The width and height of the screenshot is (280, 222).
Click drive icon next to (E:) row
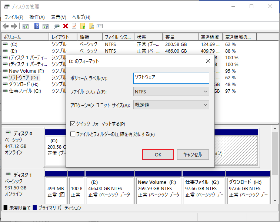pyautogui.click(x=5, y=51)
